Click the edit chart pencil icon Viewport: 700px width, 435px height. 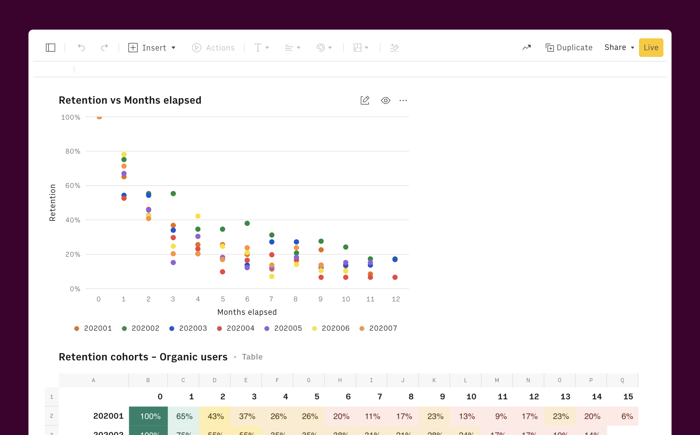(x=365, y=100)
